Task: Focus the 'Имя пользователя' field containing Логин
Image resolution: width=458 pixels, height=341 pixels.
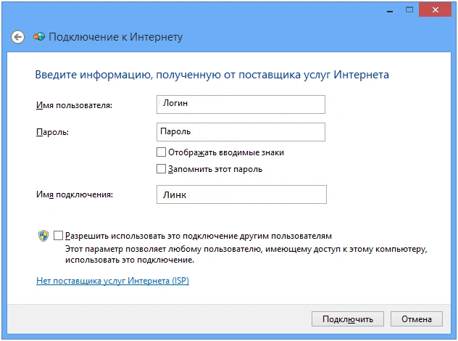Action: point(241,104)
